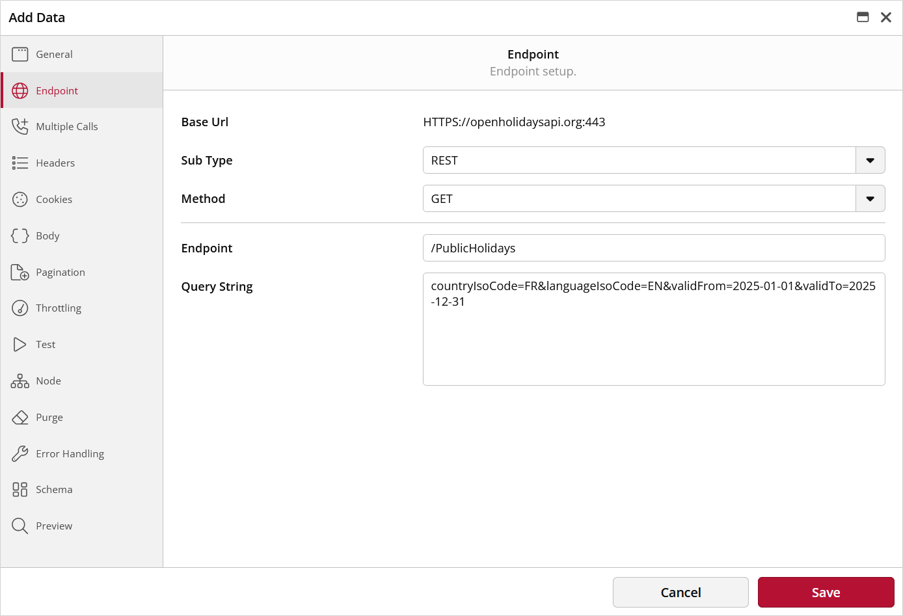Click into the Query String text area
This screenshot has width=903, height=616.
coord(654,329)
